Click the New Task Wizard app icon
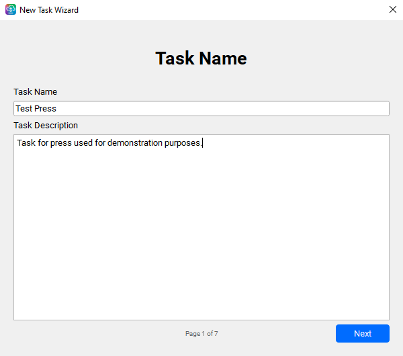Screen dimensions: 403x356 11,10
